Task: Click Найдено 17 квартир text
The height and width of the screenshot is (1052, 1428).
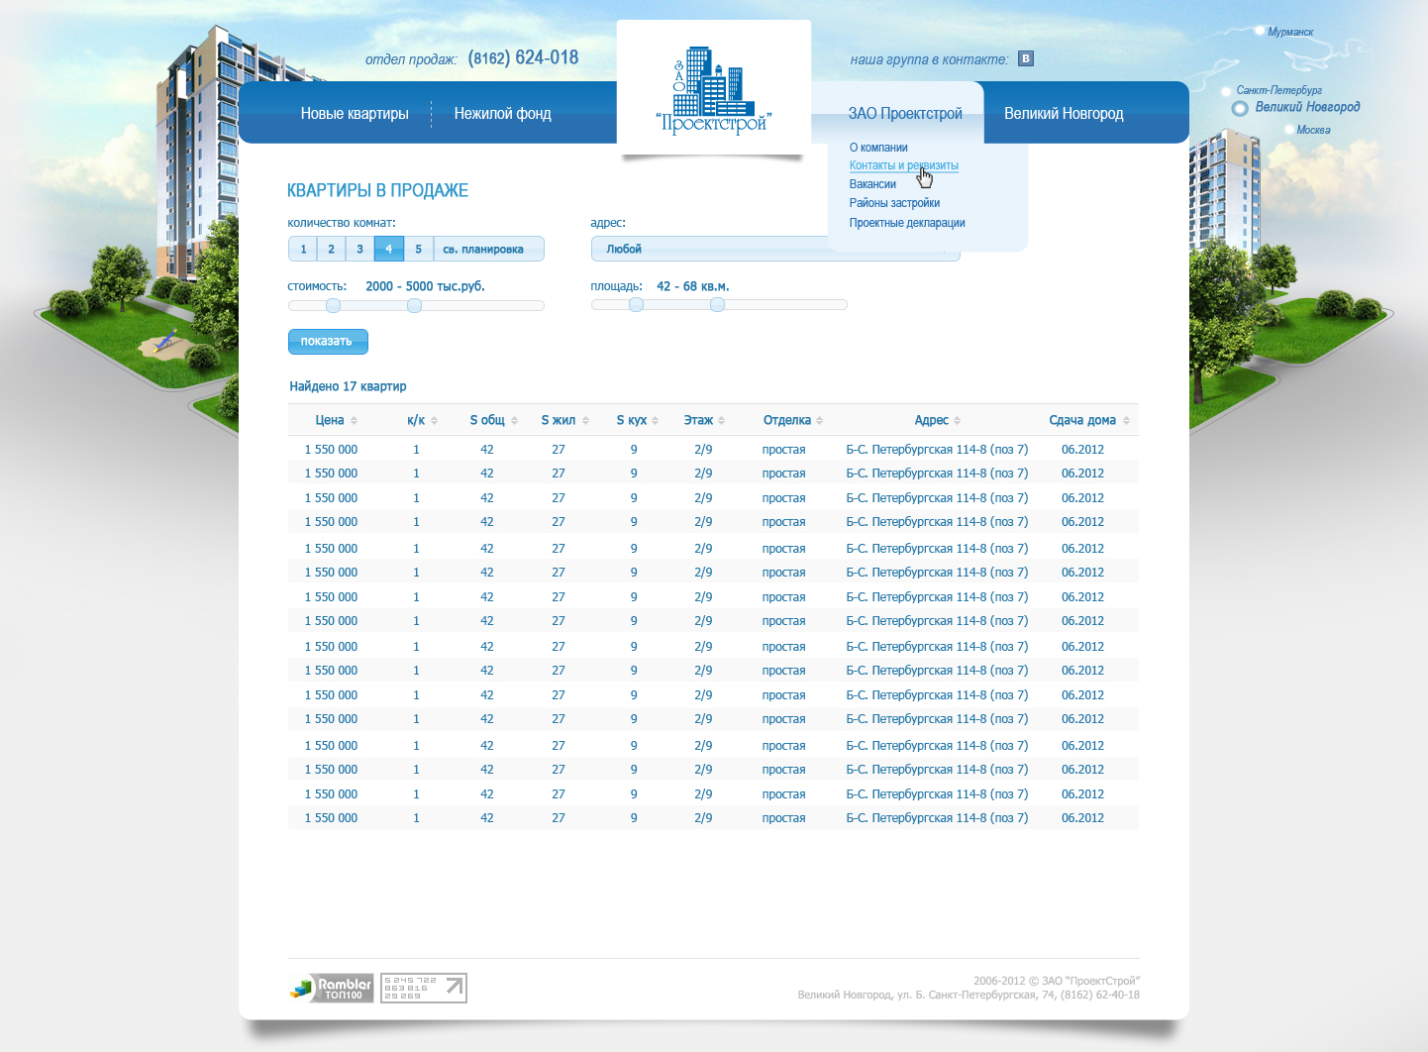Action: (x=348, y=386)
